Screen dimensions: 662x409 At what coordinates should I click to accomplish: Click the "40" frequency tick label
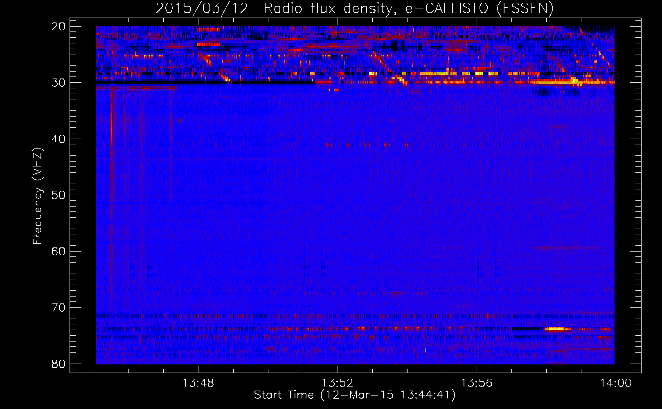click(x=59, y=139)
